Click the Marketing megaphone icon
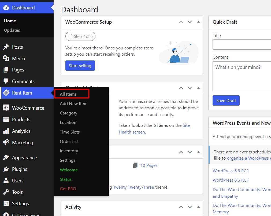This screenshot has height=216, width=271. pyautogui.click(x=6, y=143)
